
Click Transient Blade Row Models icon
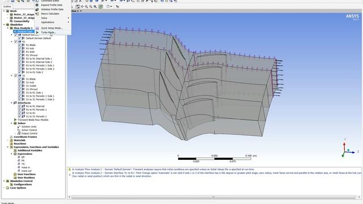15,120
